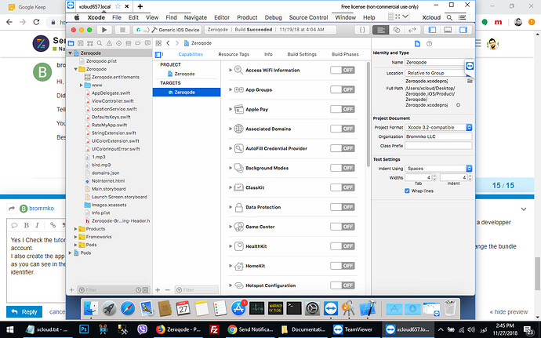Open the Navigate menu
Image resolution: width=541 pixels, height=338 pixels.
tap(195, 17)
